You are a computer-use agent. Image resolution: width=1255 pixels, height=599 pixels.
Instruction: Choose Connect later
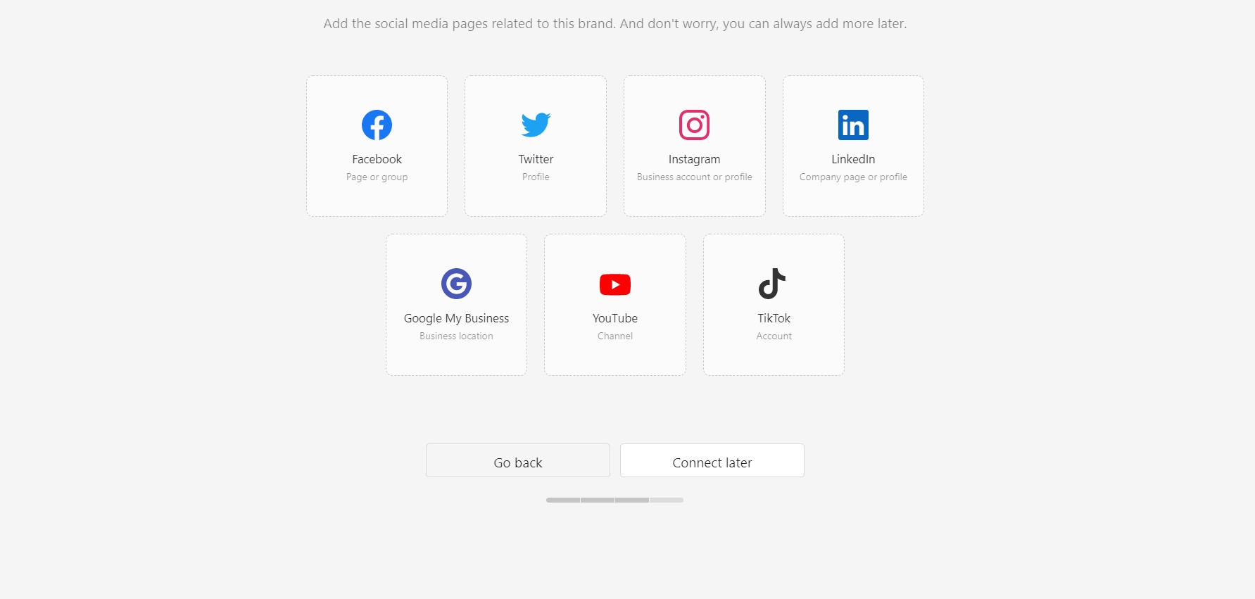coord(712,460)
